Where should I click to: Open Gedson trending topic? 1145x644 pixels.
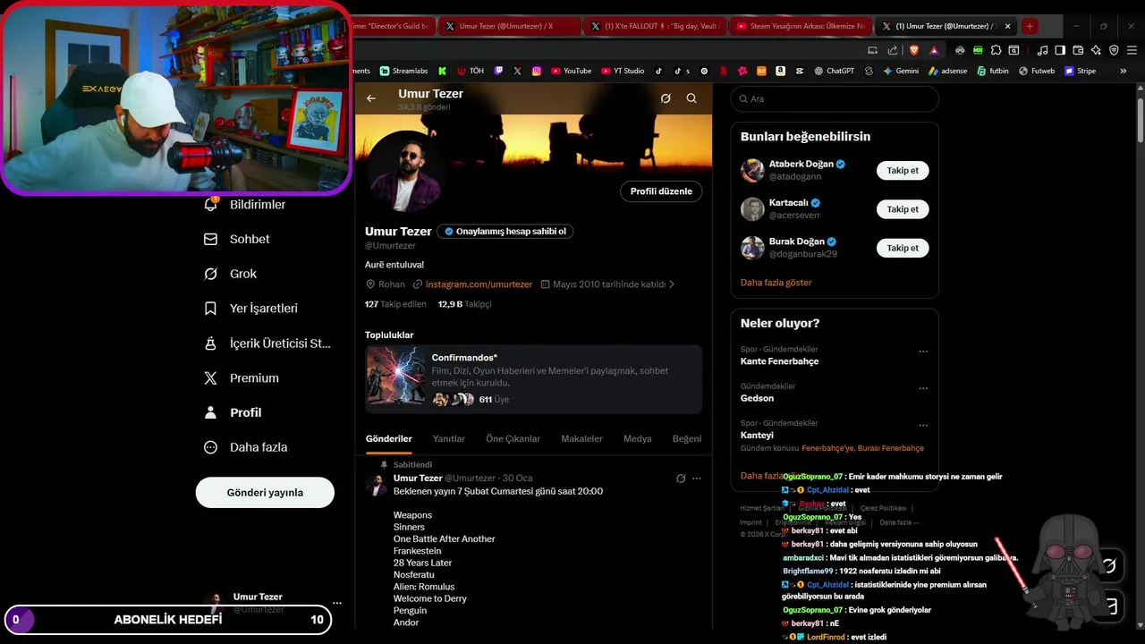pyautogui.click(x=757, y=398)
